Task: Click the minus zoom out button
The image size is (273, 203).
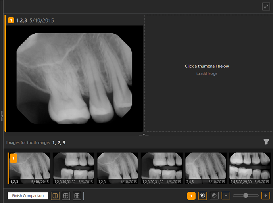Action: coord(225,196)
